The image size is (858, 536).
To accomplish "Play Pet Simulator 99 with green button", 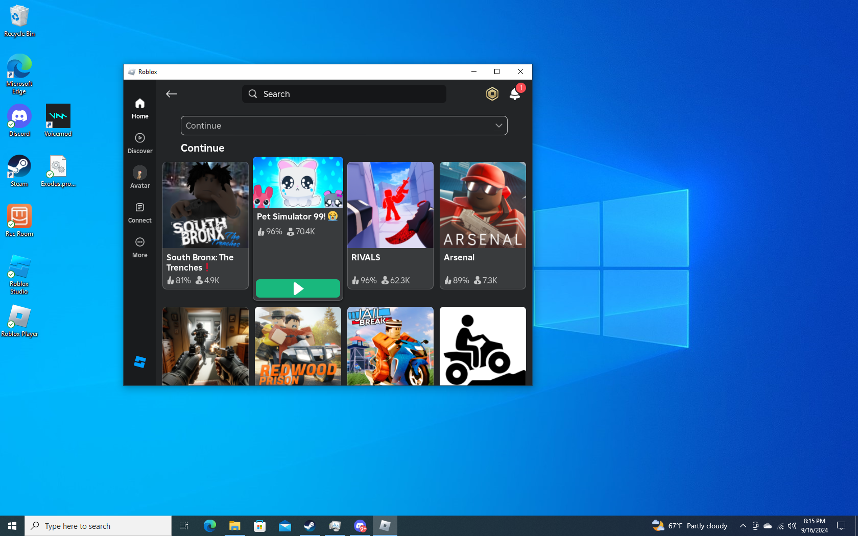I will (298, 288).
